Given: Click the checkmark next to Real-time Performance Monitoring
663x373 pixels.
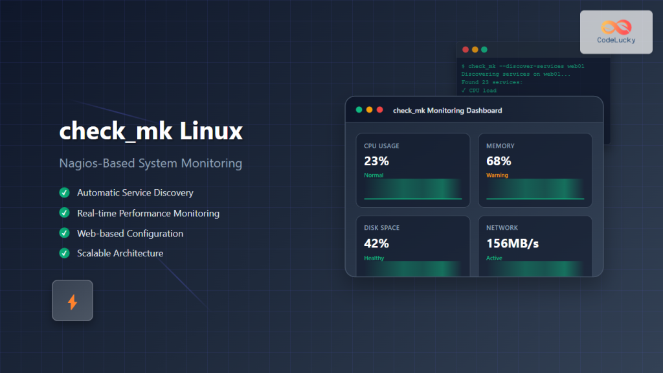Looking at the screenshot, I should tap(63, 213).
